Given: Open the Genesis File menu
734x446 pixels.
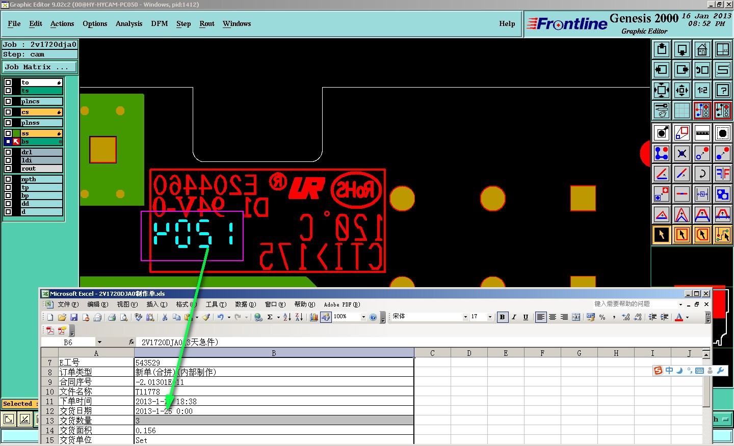Looking at the screenshot, I should 14,23.
